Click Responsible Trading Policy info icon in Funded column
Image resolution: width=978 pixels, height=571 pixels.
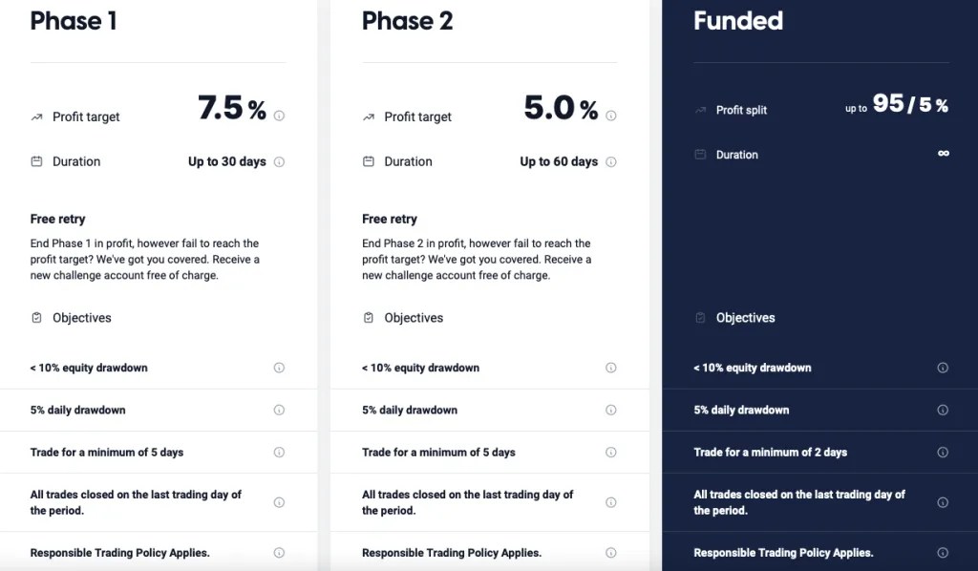(x=944, y=552)
